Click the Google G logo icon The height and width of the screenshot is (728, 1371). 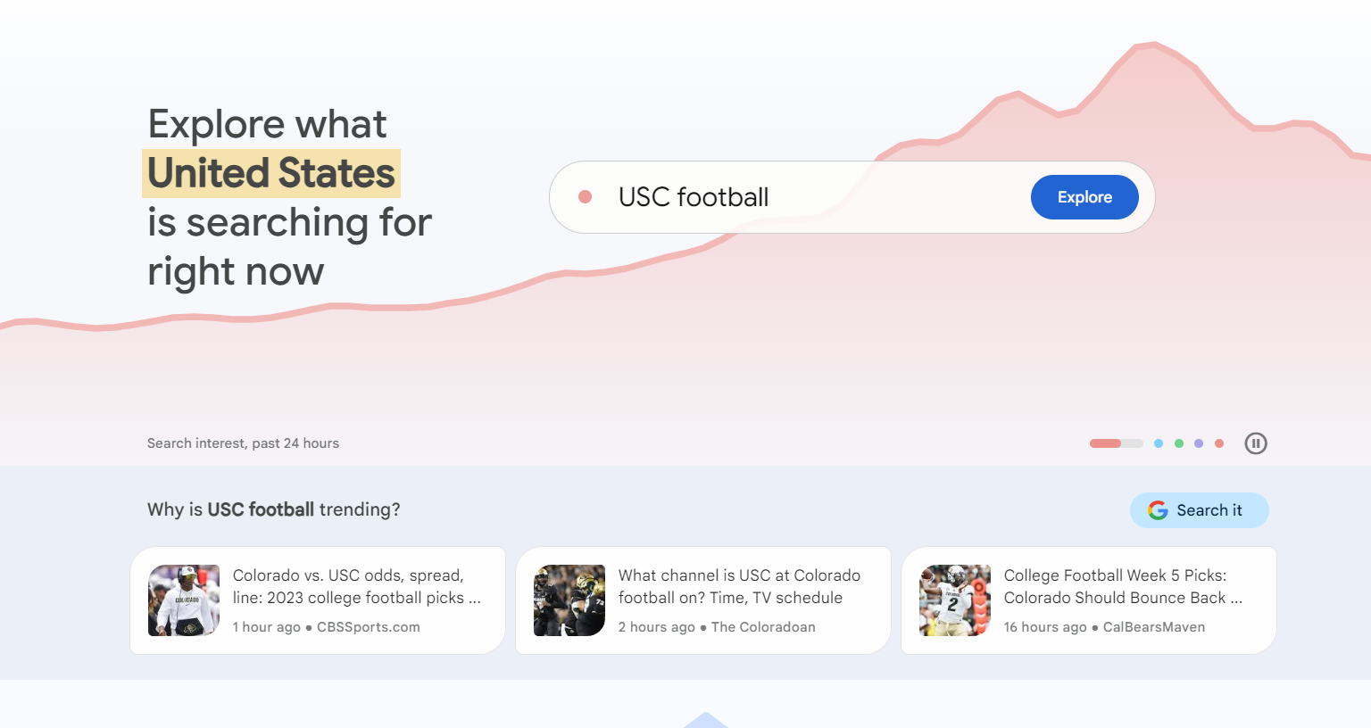coord(1158,510)
